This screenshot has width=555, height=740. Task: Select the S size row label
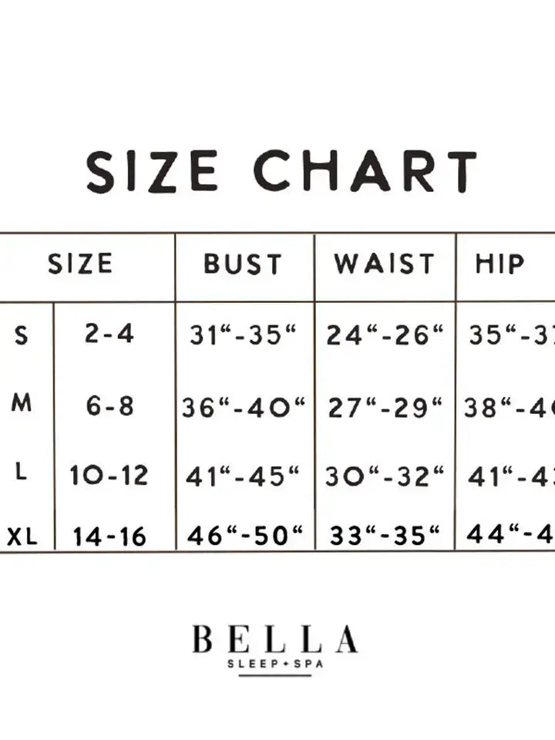pos(22,335)
